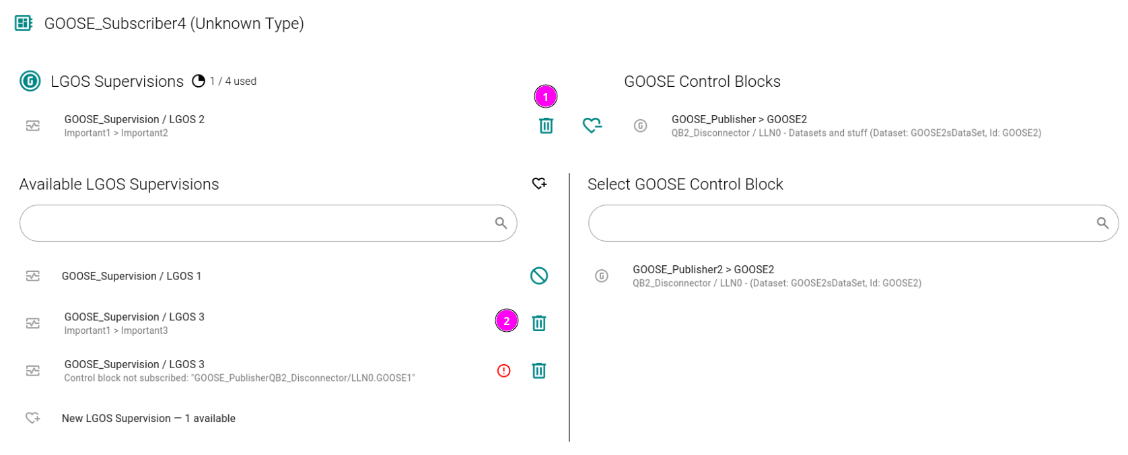
Task: Click the search icon in the LGOS Supervisions filter
Action: point(501,223)
